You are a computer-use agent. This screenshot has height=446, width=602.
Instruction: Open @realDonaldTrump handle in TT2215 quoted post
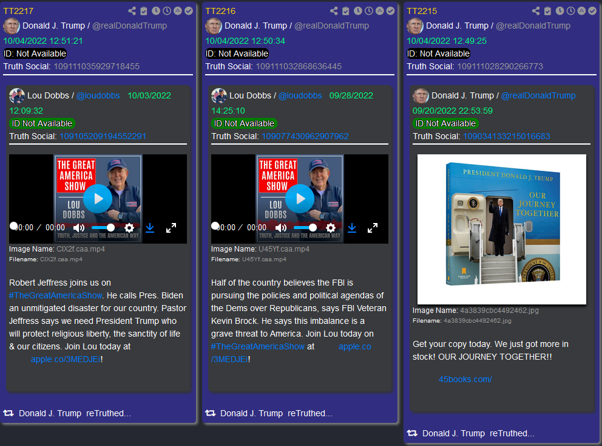pyautogui.click(x=538, y=95)
